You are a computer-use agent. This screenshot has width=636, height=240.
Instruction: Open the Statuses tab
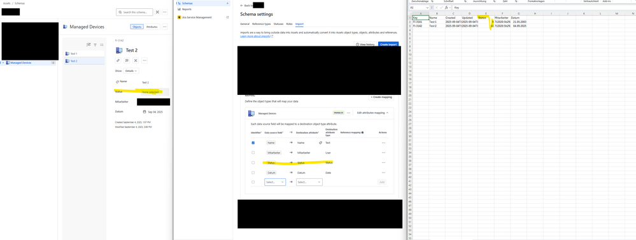point(279,24)
